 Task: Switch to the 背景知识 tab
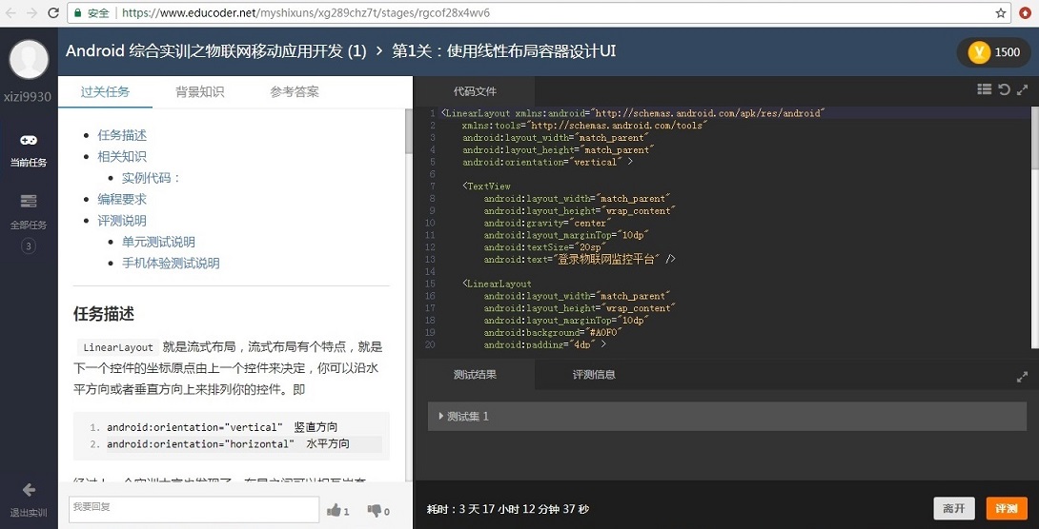(x=199, y=92)
